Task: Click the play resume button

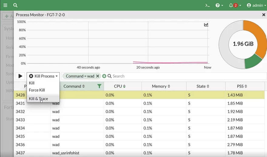Action: pos(20,76)
